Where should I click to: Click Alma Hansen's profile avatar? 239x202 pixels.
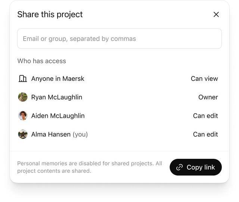pos(23,134)
